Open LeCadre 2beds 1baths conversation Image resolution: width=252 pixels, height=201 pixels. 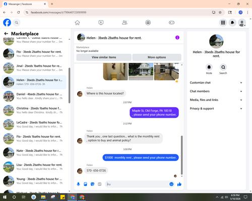(x=34, y=125)
